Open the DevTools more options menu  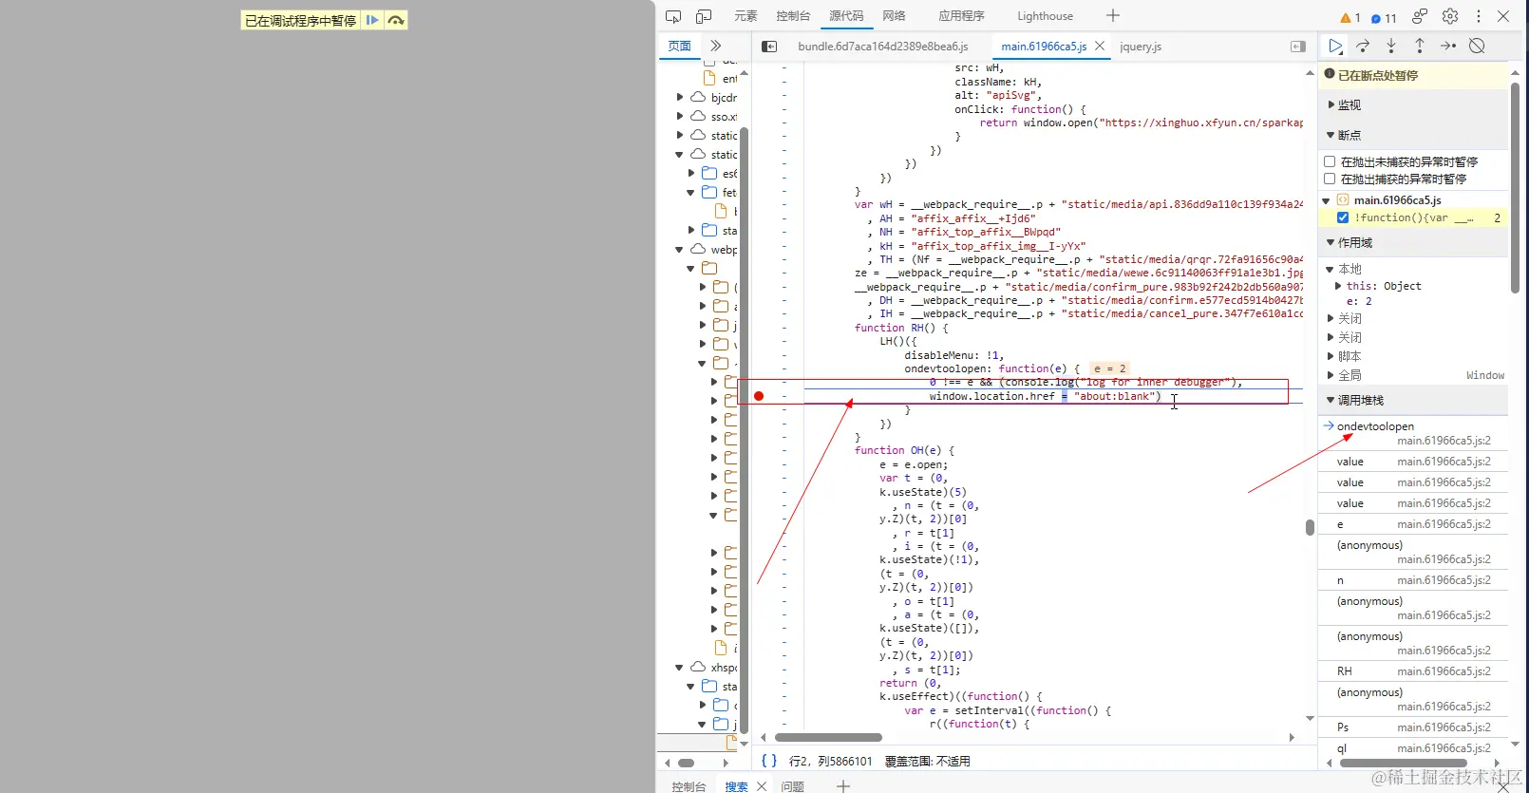[x=1479, y=16]
